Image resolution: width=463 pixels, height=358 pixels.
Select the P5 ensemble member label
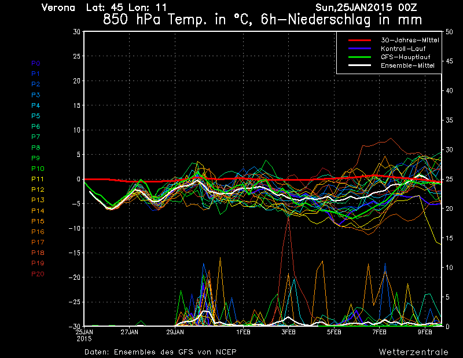point(36,116)
